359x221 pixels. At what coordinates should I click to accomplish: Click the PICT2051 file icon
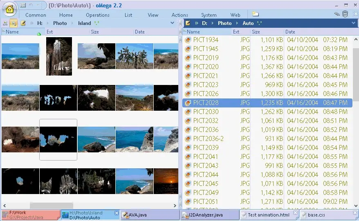coord(188,201)
